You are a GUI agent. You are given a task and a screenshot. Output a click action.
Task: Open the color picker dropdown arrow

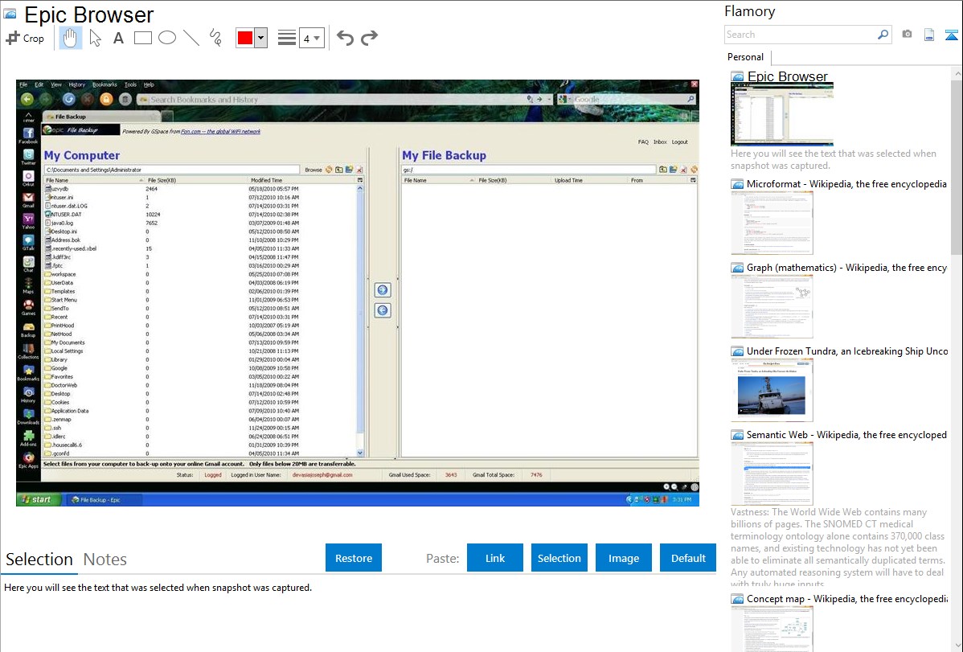(260, 38)
